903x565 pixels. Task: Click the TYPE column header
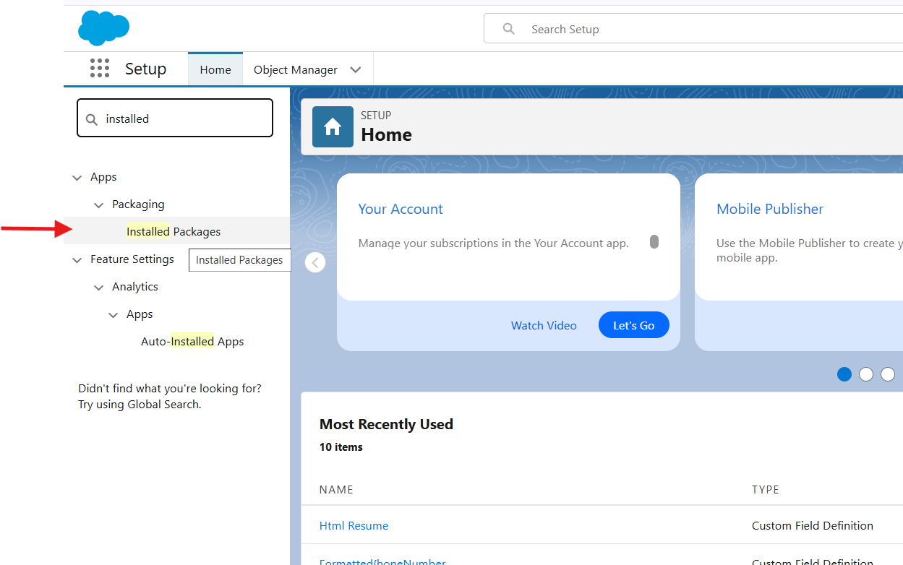[x=766, y=489]
